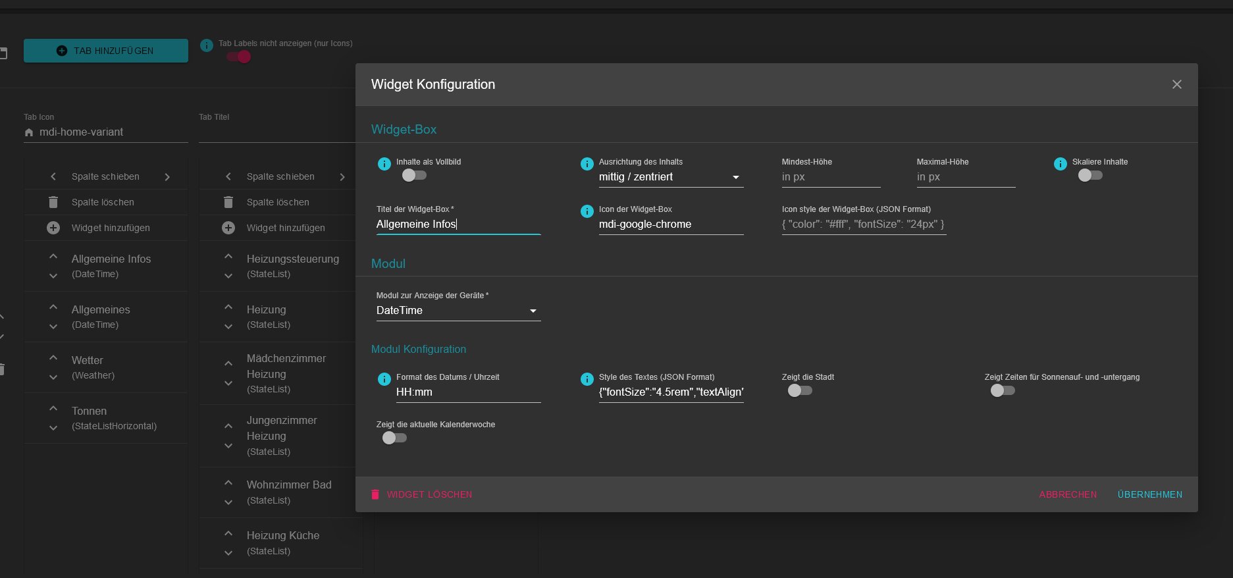This screenshot has height=578, width=1233.
Task: Click the Format des Datums field HH:mm
Action: (468, 392)
